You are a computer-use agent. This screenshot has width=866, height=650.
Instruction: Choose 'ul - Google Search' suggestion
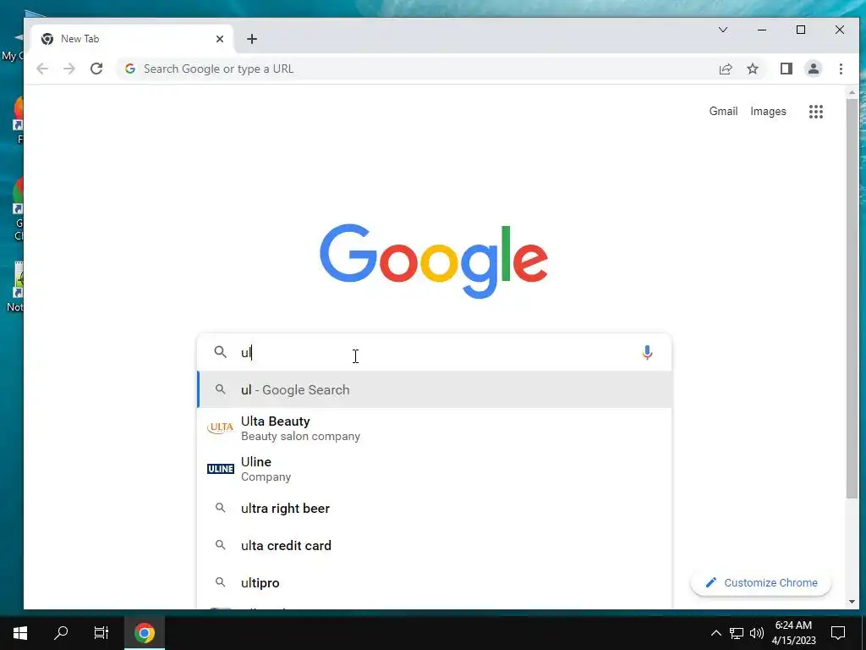434,389
